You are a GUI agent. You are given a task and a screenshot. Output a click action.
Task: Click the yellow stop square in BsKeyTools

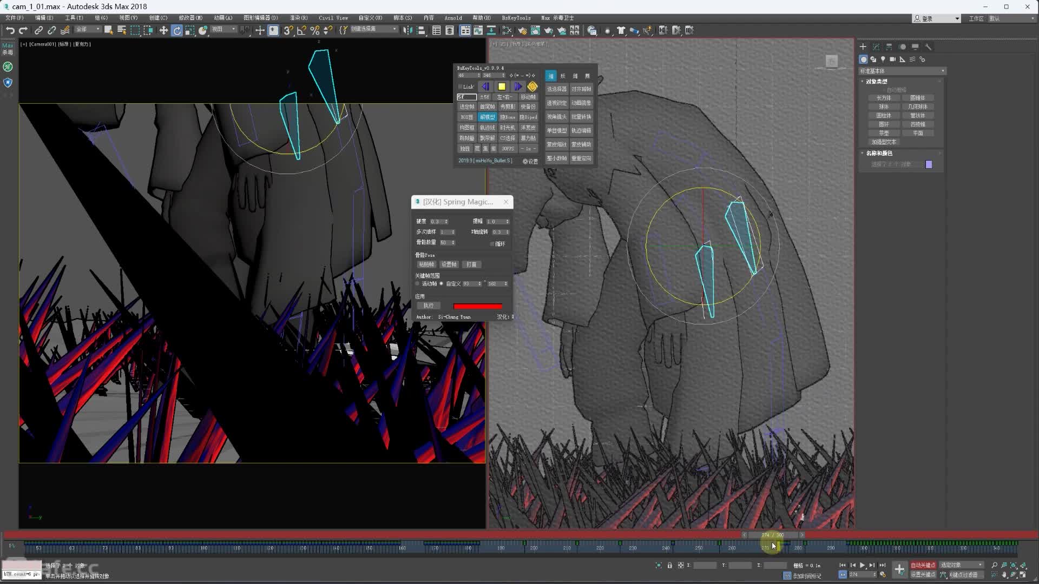click(x=502, y=87)
